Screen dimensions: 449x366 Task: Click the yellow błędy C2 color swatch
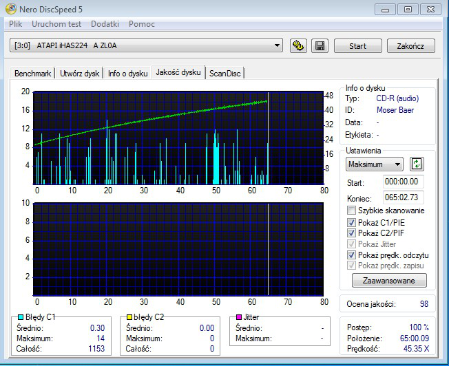(129, 317)
